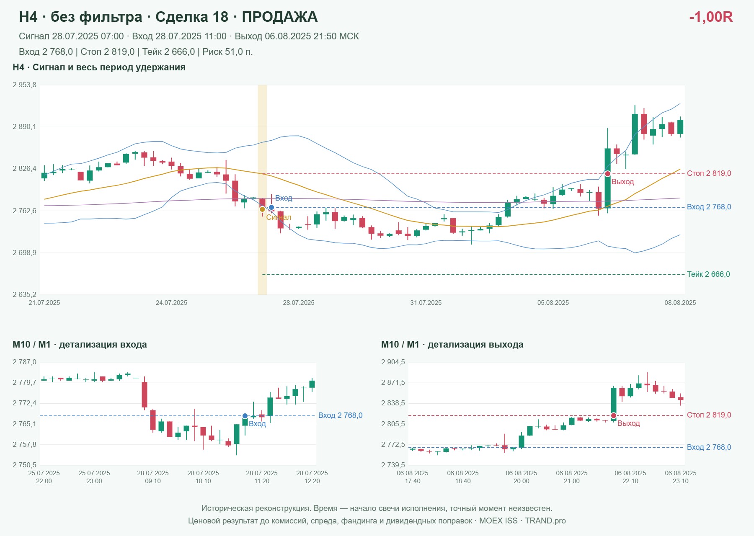The width and height of the screenshot is (754, 536).
Task: Click the 2 904,5 label on exit detail axis
Action: tap(393, 362)
